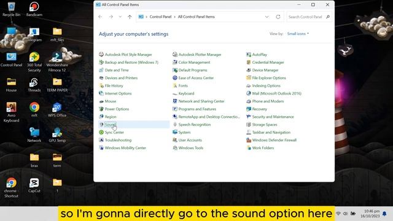Open the recent locations dropdown arrow
Screen dimensions: 393x221
[120, 17]
